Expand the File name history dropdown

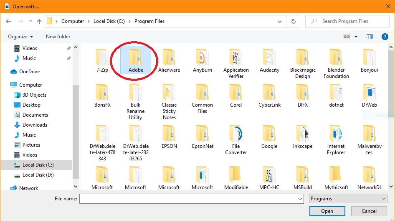[300, 199]
